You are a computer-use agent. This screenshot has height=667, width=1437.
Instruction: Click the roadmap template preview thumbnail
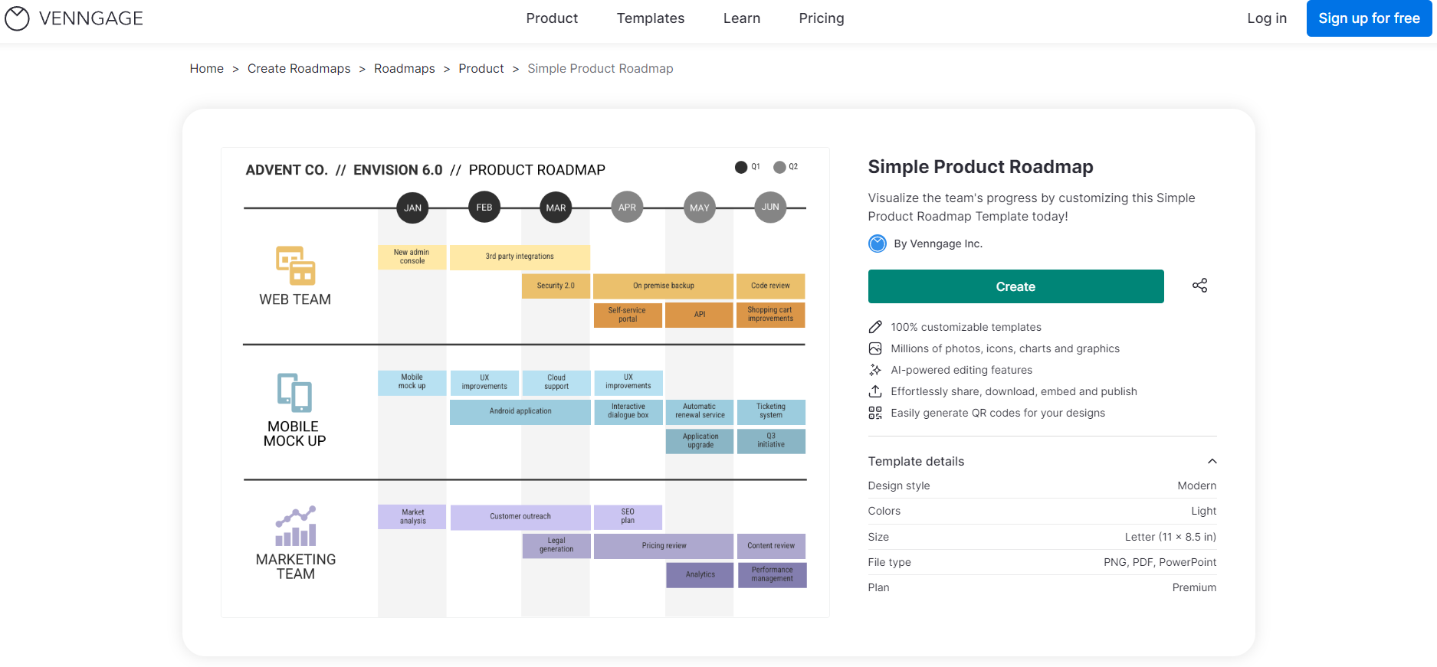pyautogui.click(x=525, y=382)
